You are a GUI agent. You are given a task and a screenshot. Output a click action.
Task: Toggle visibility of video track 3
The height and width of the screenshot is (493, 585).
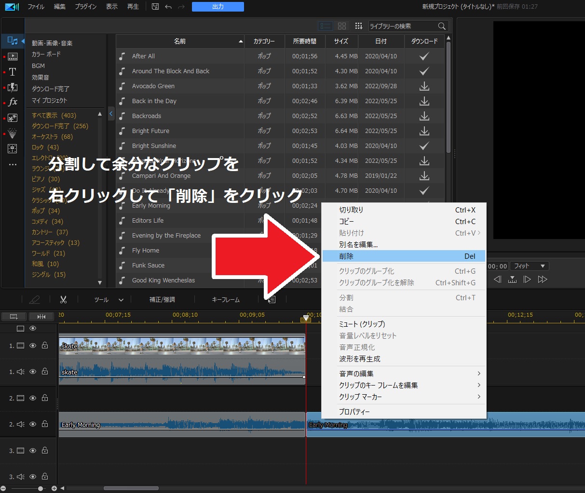click(x=33, y=451)
